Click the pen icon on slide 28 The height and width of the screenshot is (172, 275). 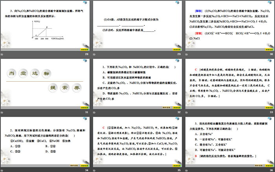[86, 46]
